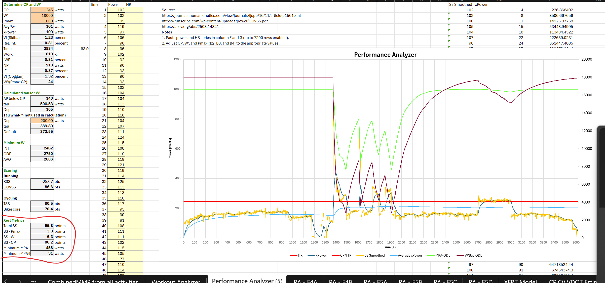The image size is (605, 283).
Task: Open the arxiv.org source link
Action: [190, 27]
